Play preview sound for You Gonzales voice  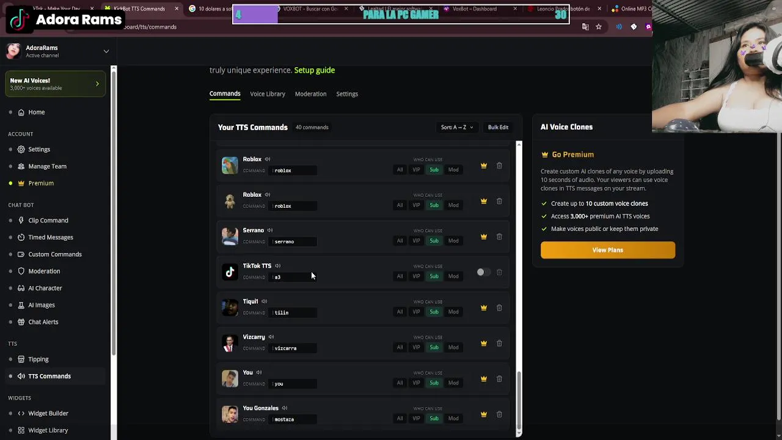tap(285, 408)
